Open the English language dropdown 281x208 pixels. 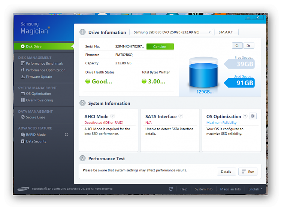pos(255,189)
